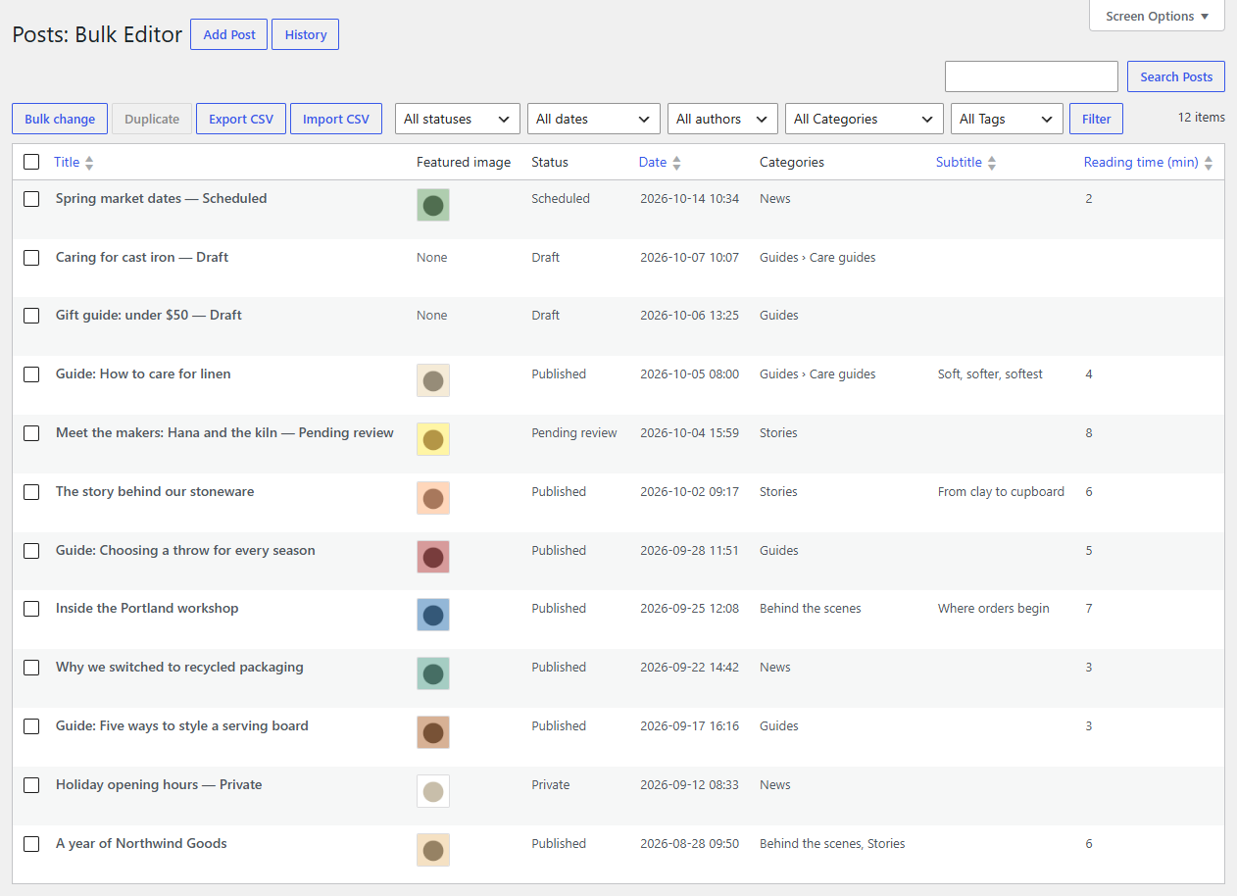
Task: Click the 12 items count label
Action: point(1202,117)
